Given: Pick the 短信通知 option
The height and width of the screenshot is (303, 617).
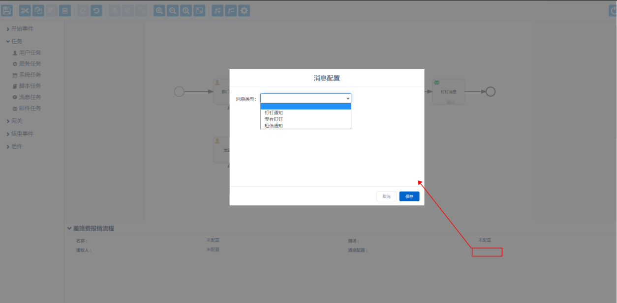Looking at the screenshot, I should coord(274,126).
